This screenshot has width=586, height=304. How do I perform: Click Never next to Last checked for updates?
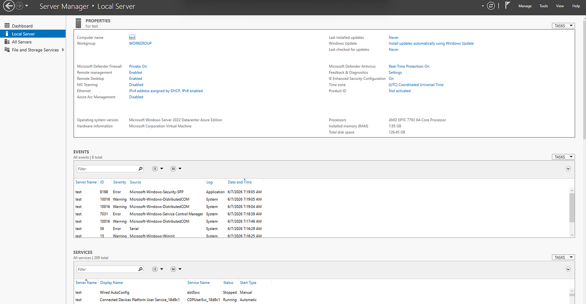point(393,49)
